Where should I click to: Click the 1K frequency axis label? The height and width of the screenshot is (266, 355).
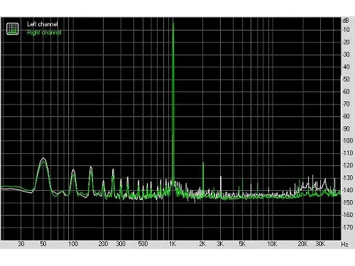point(173,244)
